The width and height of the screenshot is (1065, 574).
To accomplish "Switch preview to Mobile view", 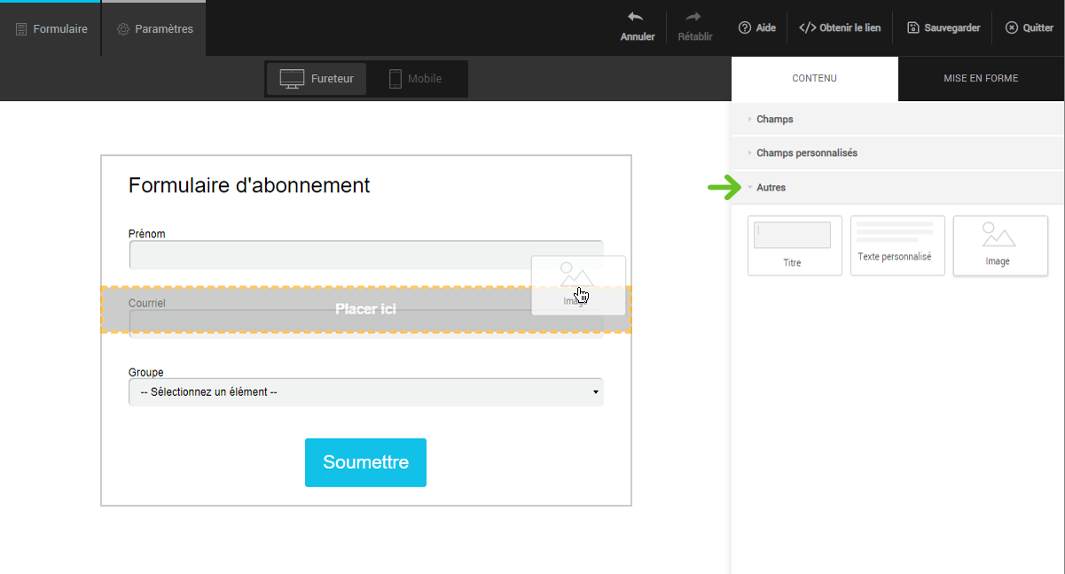I will click(x=415, y=79).
